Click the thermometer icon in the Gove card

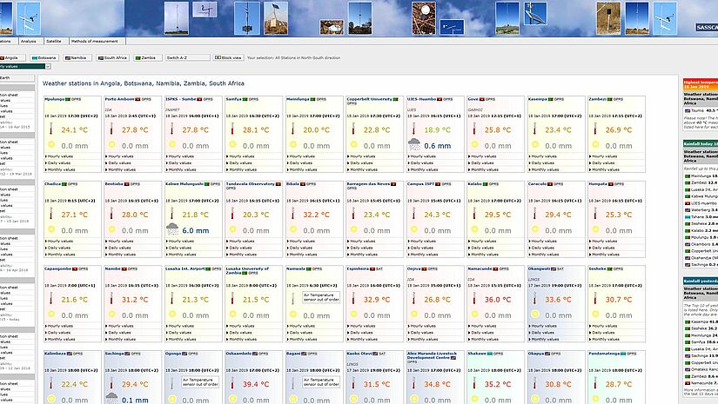[474, 129]
